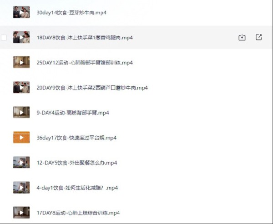Open file 9-DAY4运动-高燃背部手臂.mp4
This screenshot has width=273, height=224.
(73, 113)
